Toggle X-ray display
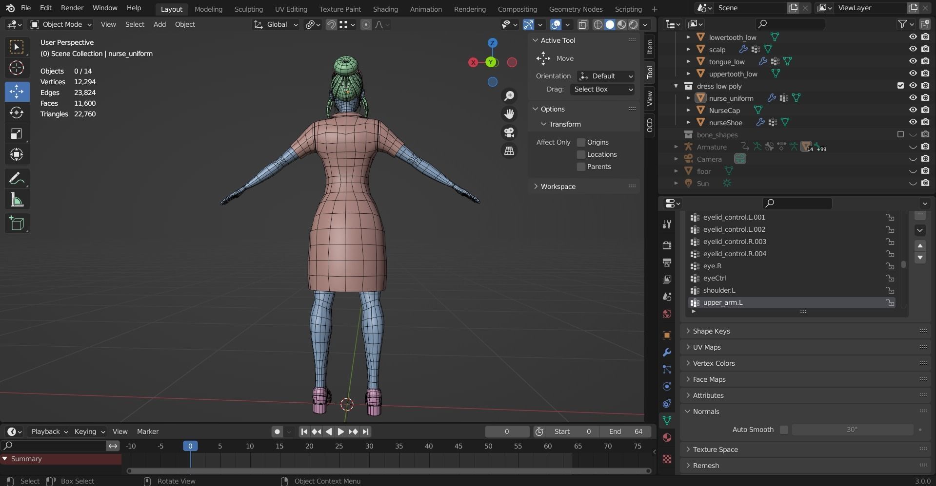Screen dimensions: 936x486 click(x=583, y=24)
